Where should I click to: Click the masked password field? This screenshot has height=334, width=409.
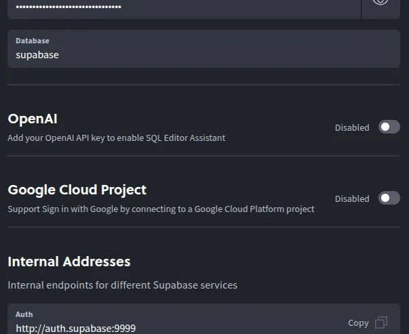183,7
